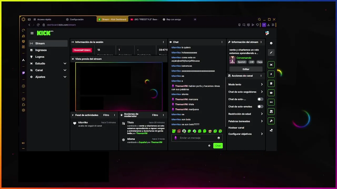Open chat settings gear icon

[x=209, y=146]
